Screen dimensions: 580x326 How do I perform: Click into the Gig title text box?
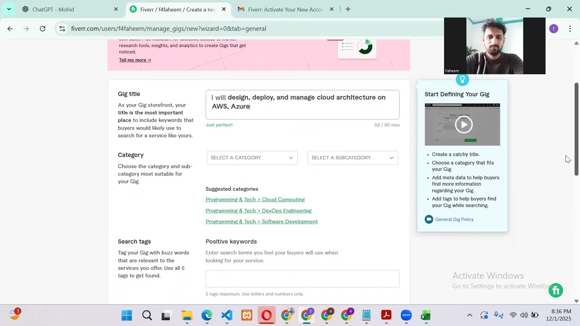pyautogui.click(x=303, y=105)
